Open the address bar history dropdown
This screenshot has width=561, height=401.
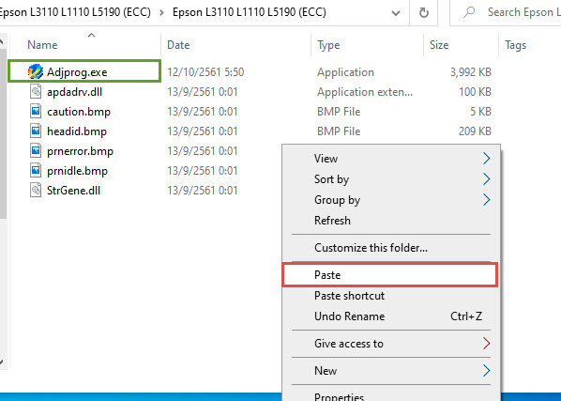[396, 13]
